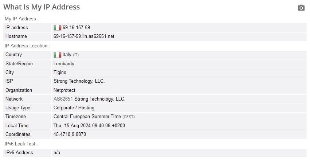310x160 pixels.
Task: Click the Figino city value
Action: (x=60, y=73)
